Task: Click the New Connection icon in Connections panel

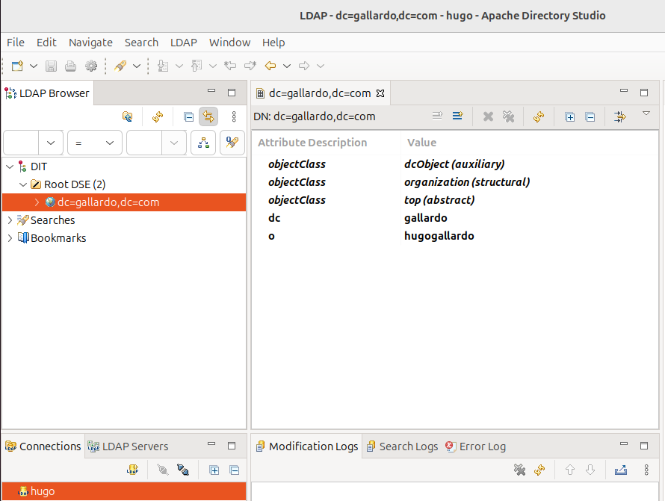Action: click(x=133, y=470)
